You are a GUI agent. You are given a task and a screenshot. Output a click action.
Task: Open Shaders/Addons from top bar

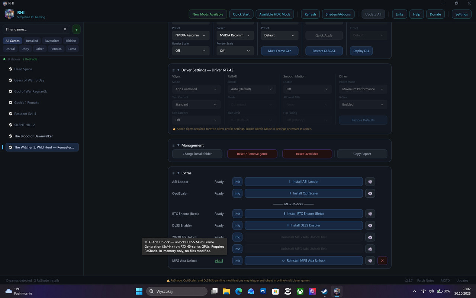pyautogui.click(x=338, y=14)
